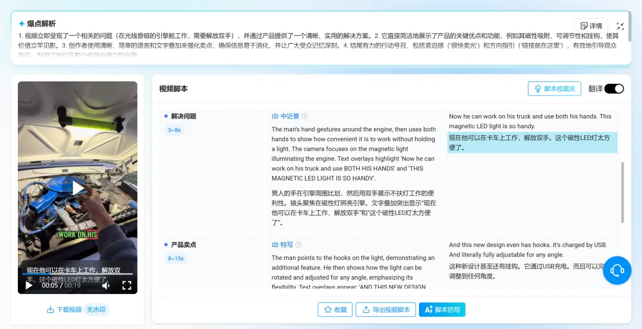Click the 脚本仿写 AI rewrite button
The width and height of the screenshot is (642, 329).
(442, 309)
